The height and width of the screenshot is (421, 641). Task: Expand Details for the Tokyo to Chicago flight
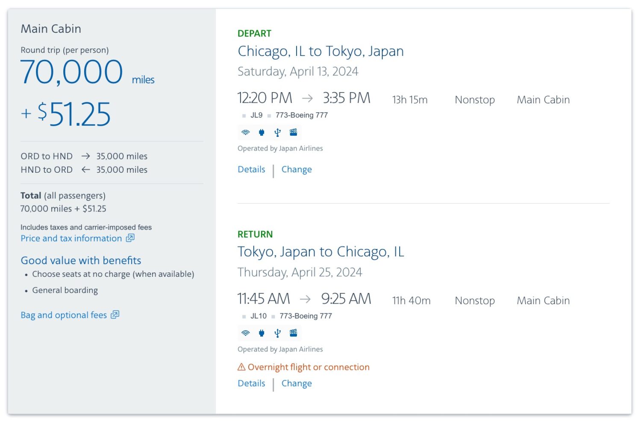pos(251,383)
